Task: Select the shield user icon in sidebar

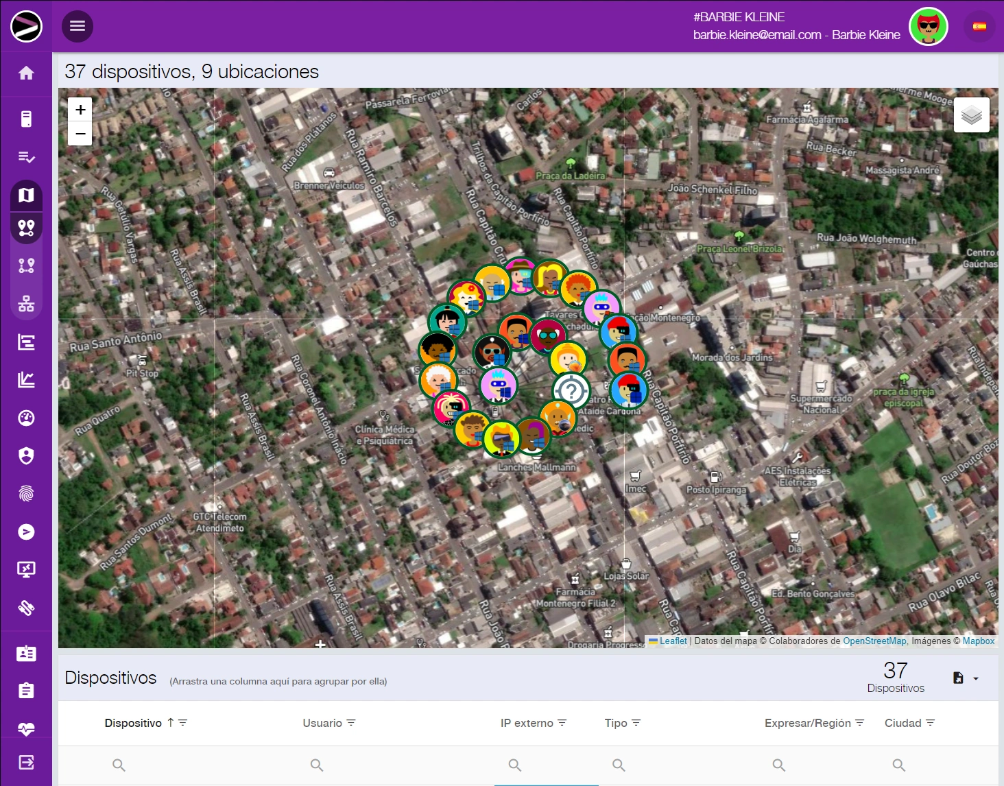Action: coord(26,456)
